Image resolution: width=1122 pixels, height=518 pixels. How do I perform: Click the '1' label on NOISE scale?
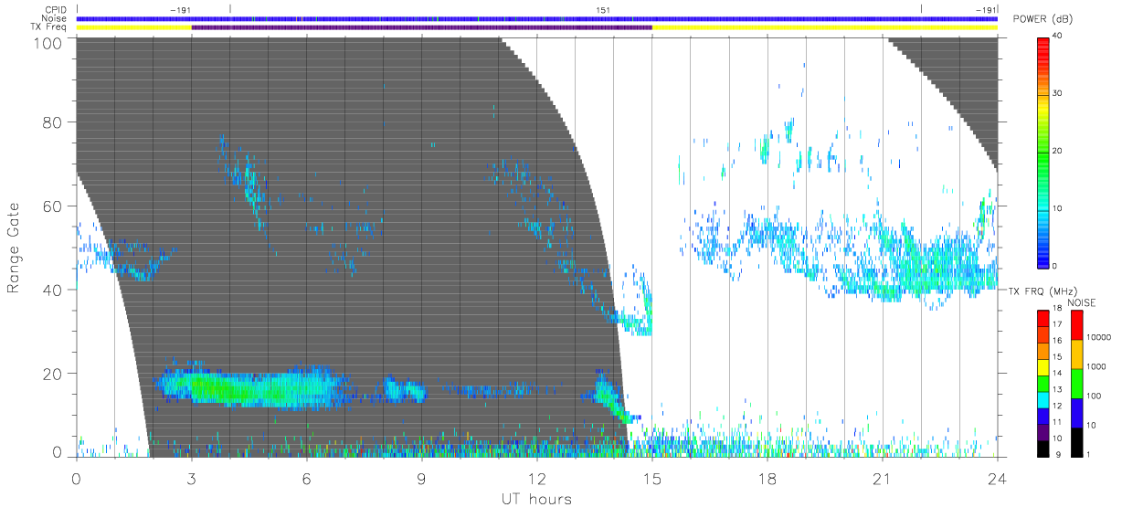point(1090,454)
